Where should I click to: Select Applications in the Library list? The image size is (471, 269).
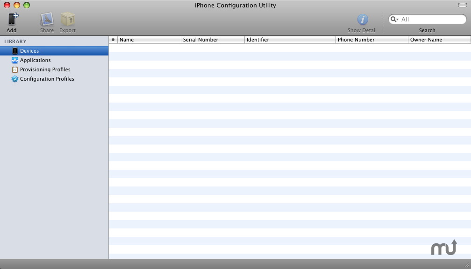(x=54, y=60)
